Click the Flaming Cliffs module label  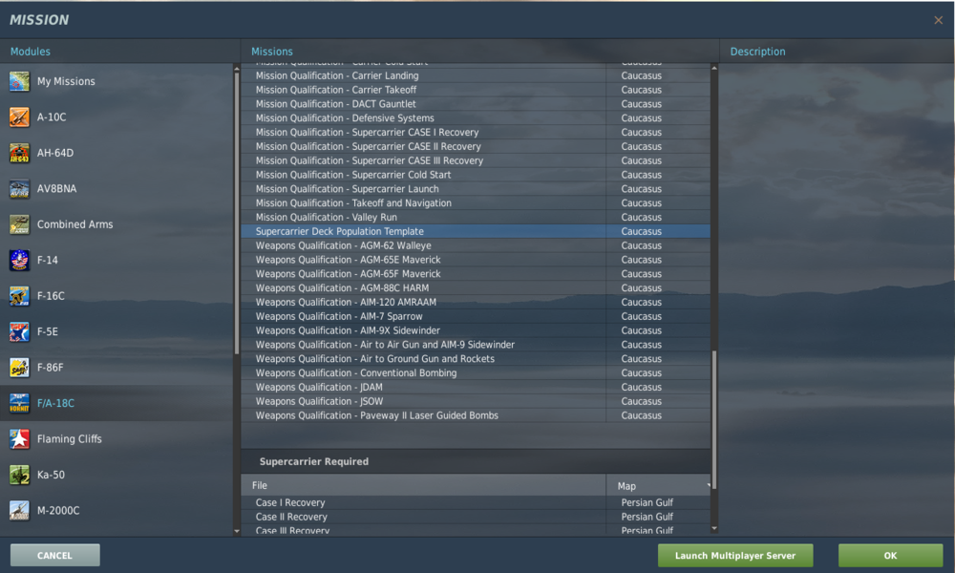pos(70,439)
